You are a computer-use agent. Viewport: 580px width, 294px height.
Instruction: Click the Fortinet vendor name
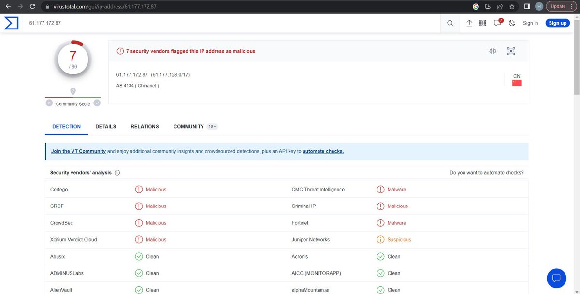click(300, 223)
